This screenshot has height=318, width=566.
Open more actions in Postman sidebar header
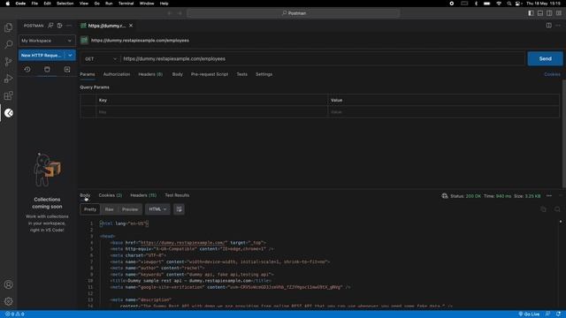pyautogui.click(x=69, y=26)
